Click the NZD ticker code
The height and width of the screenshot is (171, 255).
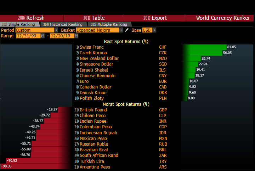point(163,59)
